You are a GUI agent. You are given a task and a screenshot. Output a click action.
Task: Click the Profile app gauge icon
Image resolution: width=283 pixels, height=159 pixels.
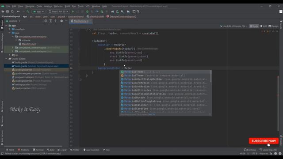pos(97,11)
